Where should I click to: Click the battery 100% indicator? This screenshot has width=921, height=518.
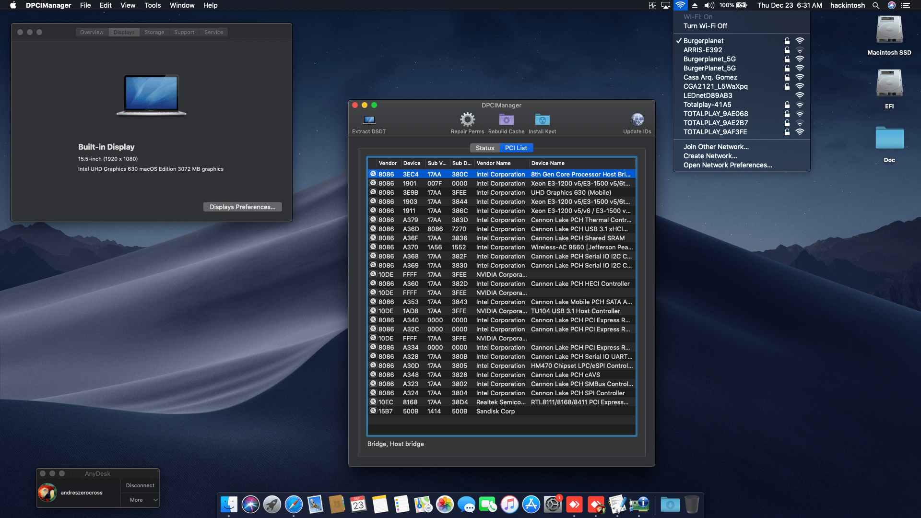point(733,5)
